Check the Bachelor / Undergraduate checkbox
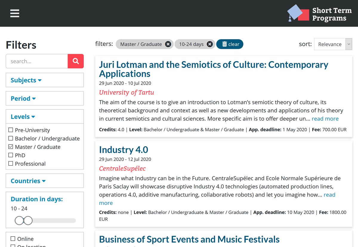 click(x=11, y=138)
